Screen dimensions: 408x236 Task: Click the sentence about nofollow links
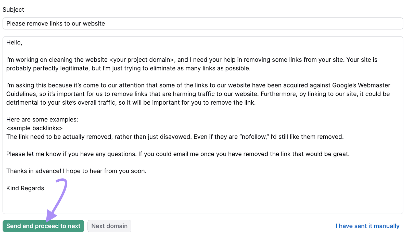pos(175,137)
